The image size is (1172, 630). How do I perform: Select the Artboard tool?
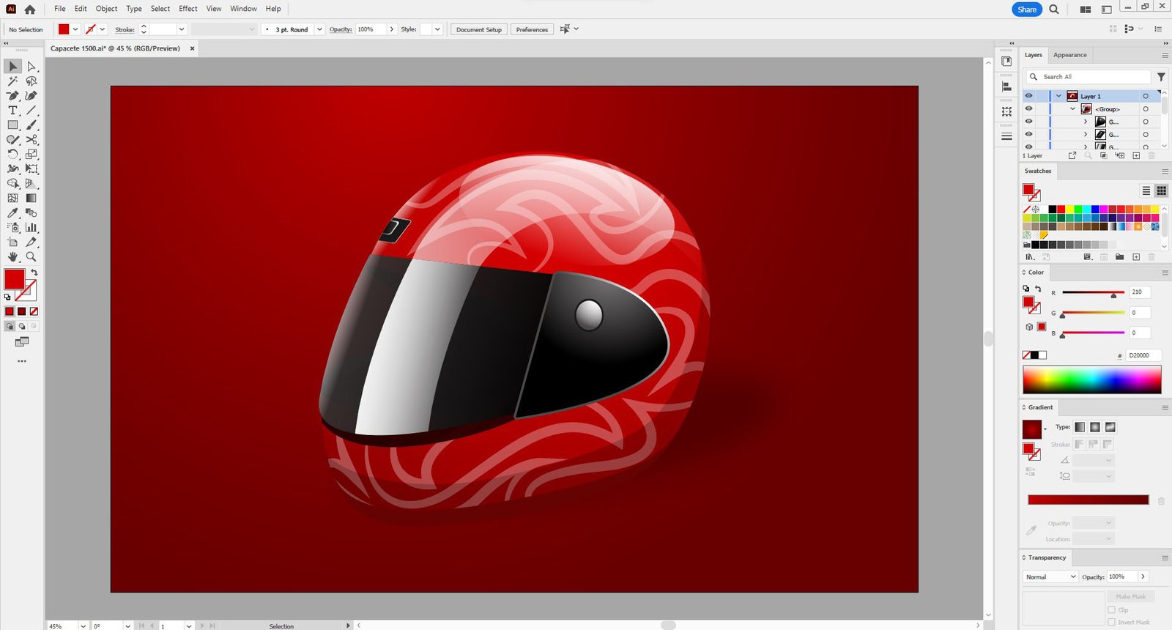(x=12, y=242)
